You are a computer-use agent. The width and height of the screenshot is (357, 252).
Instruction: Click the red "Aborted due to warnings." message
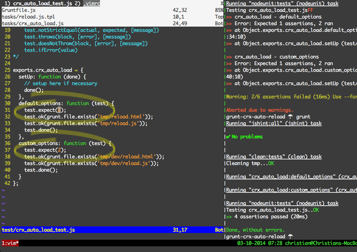(x=260, y=110)
